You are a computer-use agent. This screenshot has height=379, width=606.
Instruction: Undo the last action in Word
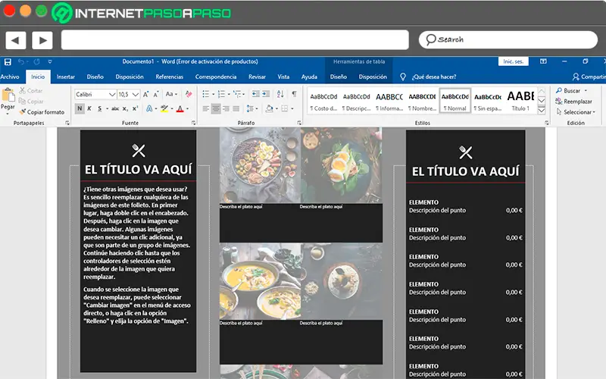[x=21, y=61]
